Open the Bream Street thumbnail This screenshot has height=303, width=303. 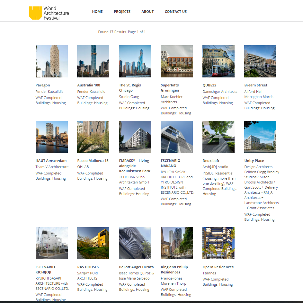point(260,61)
